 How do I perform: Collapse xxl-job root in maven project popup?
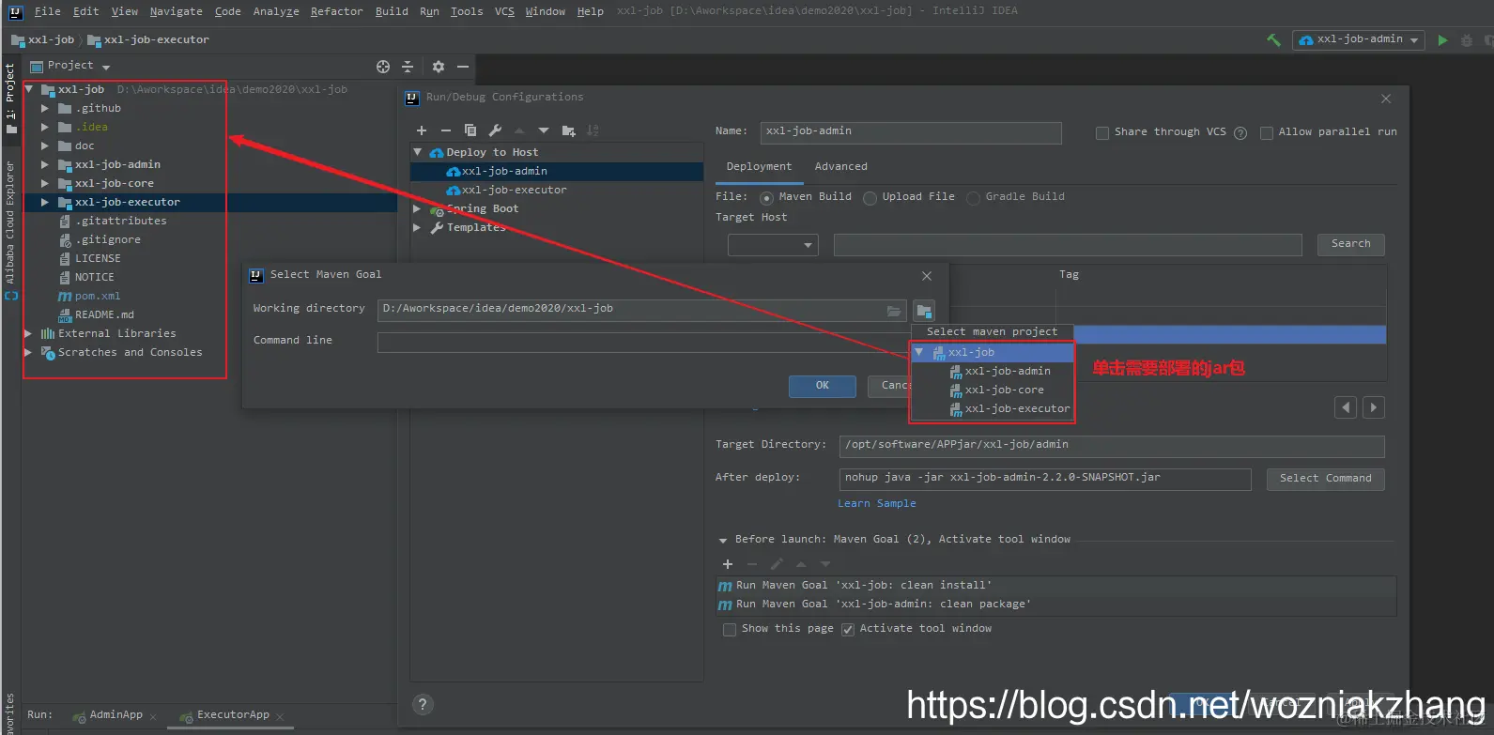coord(919,352)
